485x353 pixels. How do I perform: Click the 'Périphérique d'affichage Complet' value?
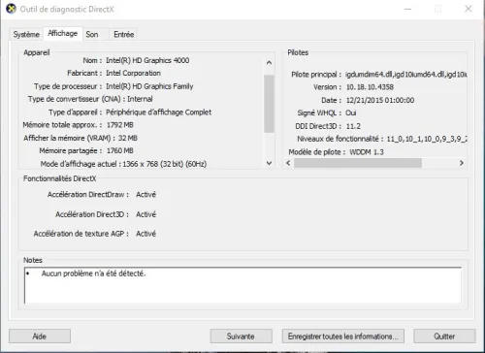coord(159,112)
